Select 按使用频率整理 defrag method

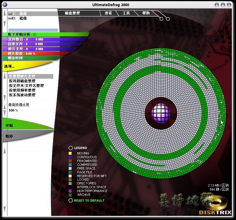coord(22,90)
